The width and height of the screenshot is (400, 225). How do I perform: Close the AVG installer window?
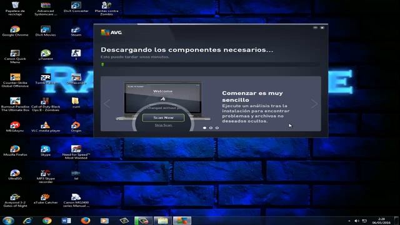tap(322, 27)
